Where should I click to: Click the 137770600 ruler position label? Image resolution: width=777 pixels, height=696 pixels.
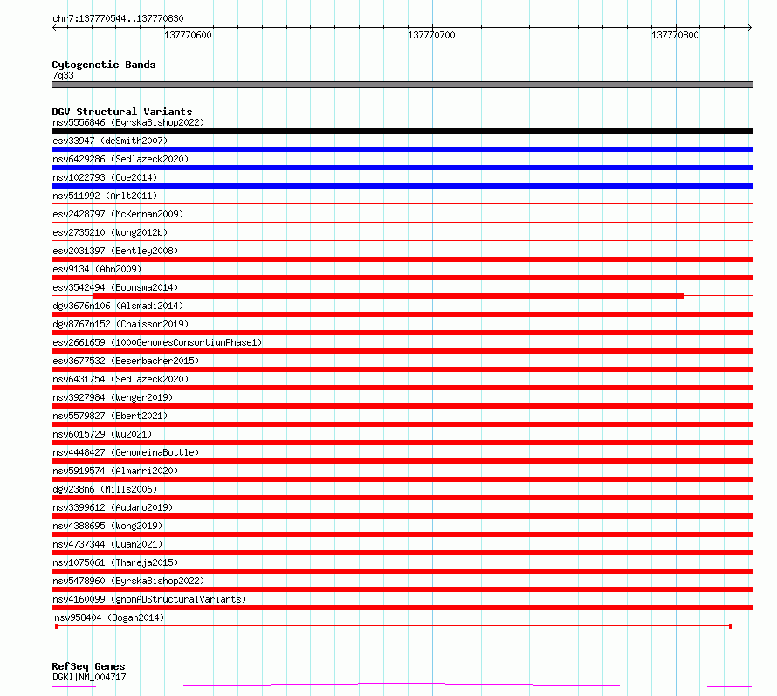(188, 35)
